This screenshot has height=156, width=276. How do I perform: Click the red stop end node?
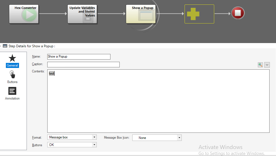[x=238, y=13]
